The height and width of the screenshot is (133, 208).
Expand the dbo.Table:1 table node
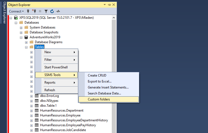[31, 106]
